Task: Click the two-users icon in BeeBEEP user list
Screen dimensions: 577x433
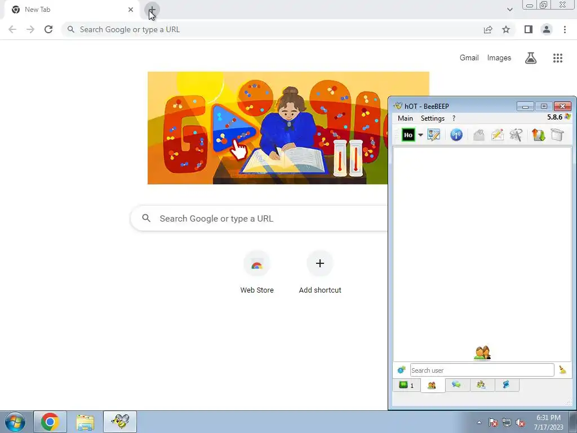Action: point(482,352)
